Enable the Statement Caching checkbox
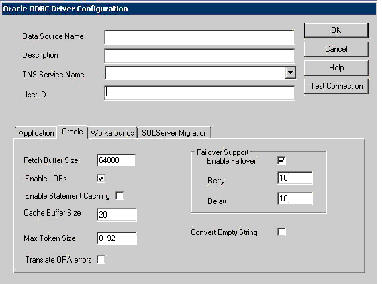Screen dimensions: 382x284 point(120,195)
